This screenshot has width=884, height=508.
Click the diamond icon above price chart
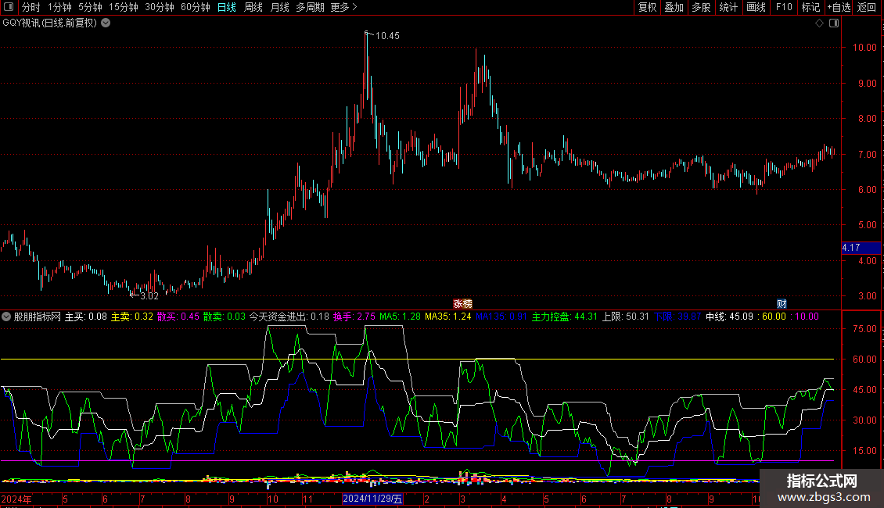tap(820, 23)
